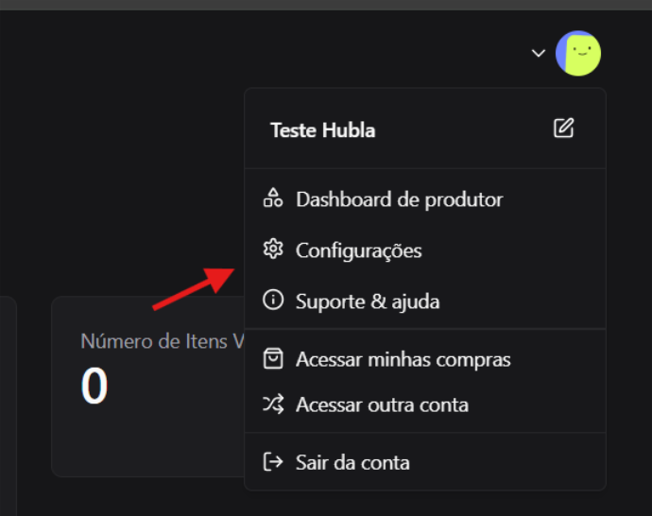The height and width of the screenshot is (516, 652).
Task: Select Acessar outra conta
Action: point(382,404)
